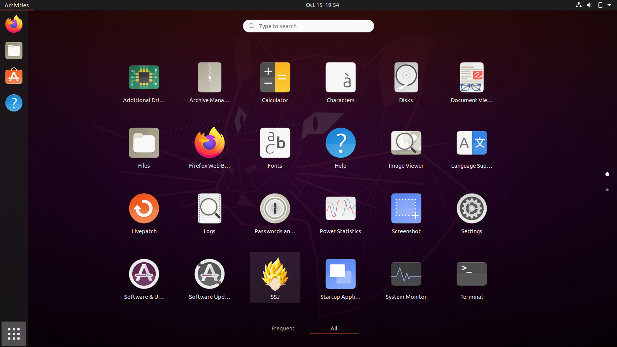Open Document Viewer
This screenshot has width=617, height=347.
[x=472, y=83]
